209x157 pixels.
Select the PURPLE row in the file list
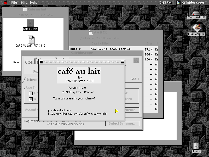tap(76, 49)
